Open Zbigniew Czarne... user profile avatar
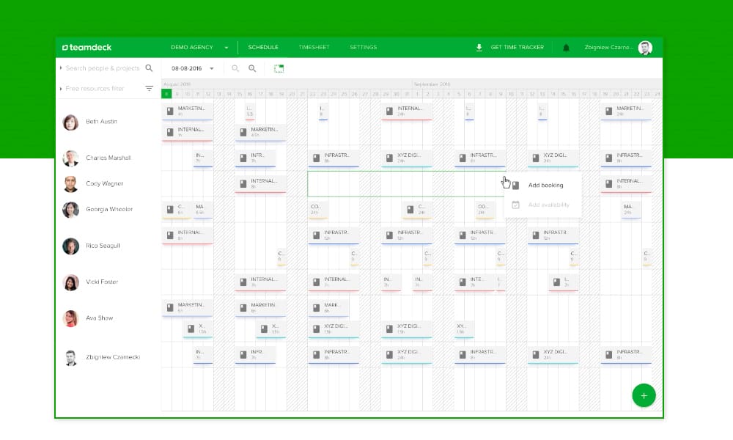The width and height of the screenshot is (733, 440). coord(645,48)
